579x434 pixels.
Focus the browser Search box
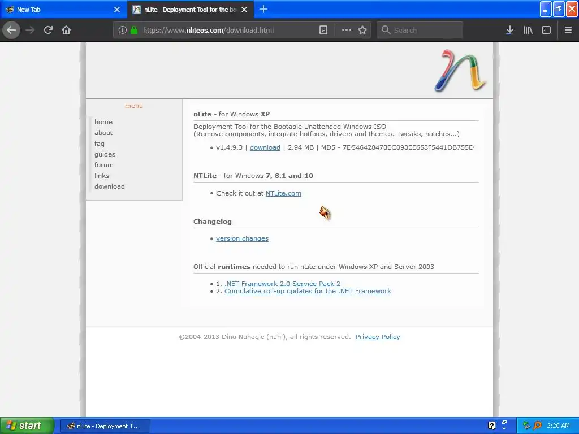point(420,31)
